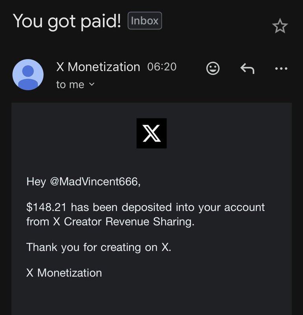
Task: Tap the "You got paid!" subject line
Action: 67,21
